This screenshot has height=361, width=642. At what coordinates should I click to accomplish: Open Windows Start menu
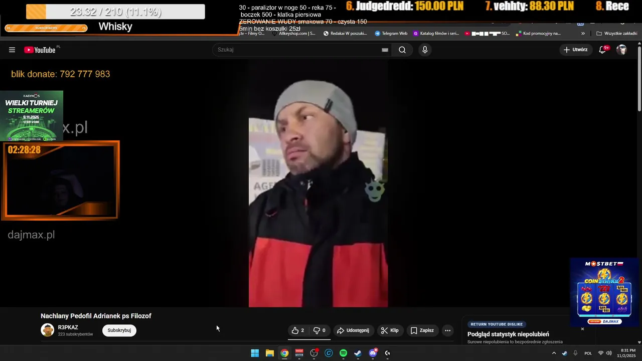tap(255, 353)
